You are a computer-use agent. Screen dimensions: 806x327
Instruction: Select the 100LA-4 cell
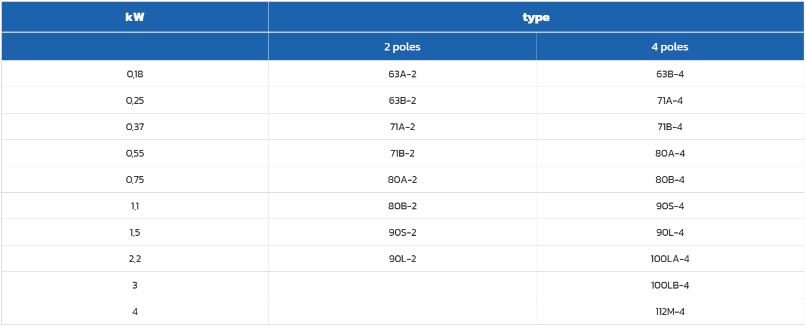point(669,259)
